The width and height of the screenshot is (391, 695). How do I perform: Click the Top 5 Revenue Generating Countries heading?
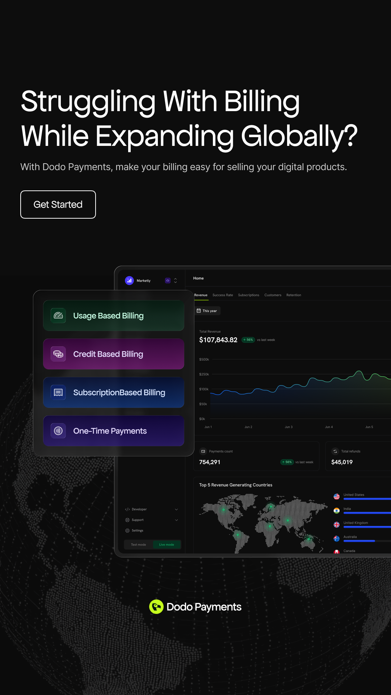tap(236, 485)
